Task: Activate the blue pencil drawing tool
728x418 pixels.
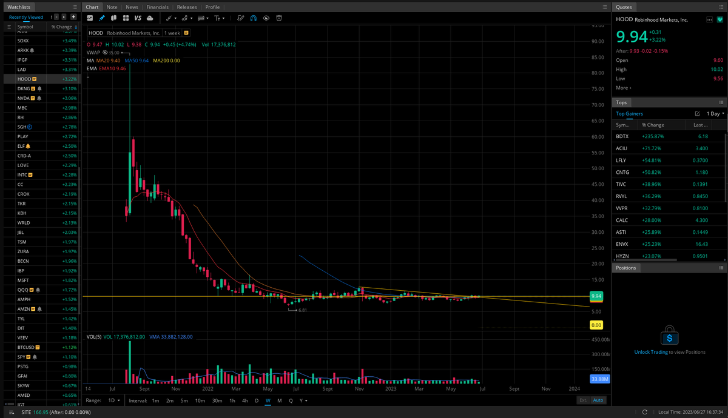Action: [101, 18]
